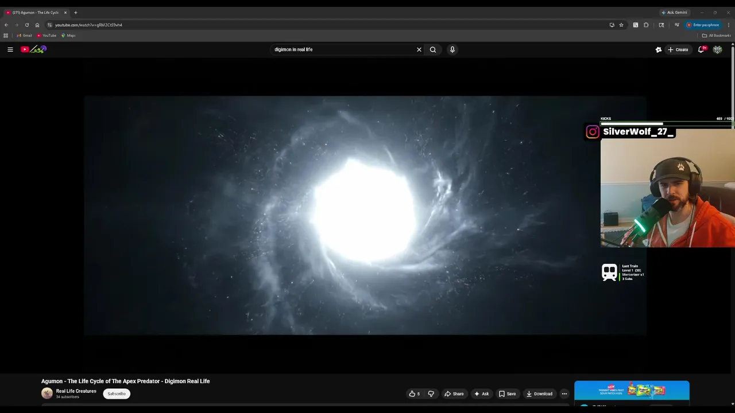735x413 pixels.
Task: Start voice search with microphone icon
Action: 452,49
